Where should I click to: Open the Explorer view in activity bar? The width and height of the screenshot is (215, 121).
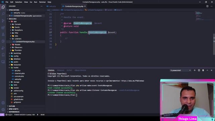pos(3,7)
